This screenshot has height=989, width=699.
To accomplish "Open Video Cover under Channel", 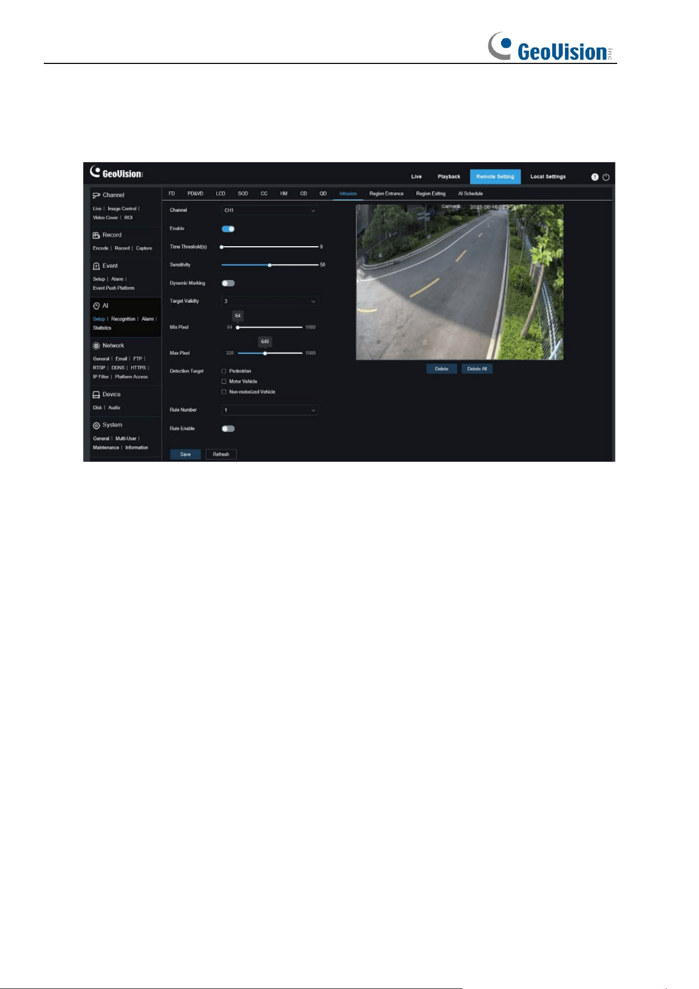I will click(106, 218).
